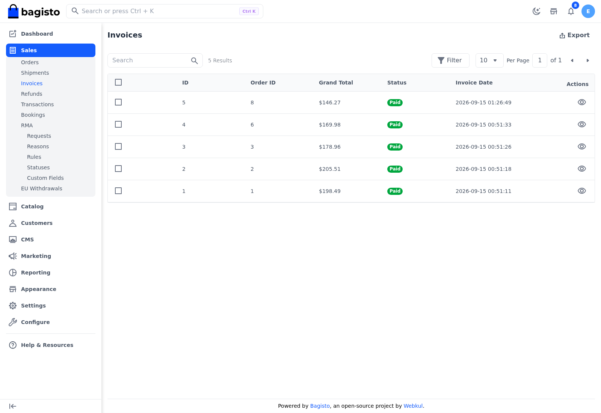Open Refunds in Sales menu

click(x=32, y=94)
